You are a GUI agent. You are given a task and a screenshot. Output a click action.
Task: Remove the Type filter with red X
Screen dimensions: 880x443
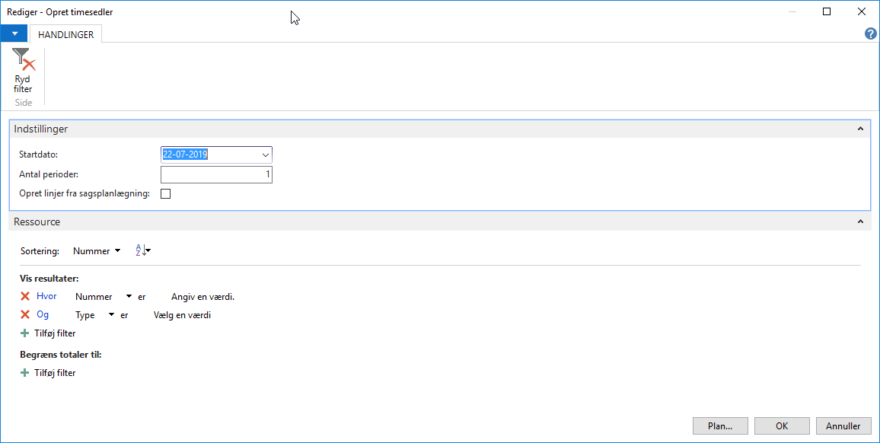[24, 315]
